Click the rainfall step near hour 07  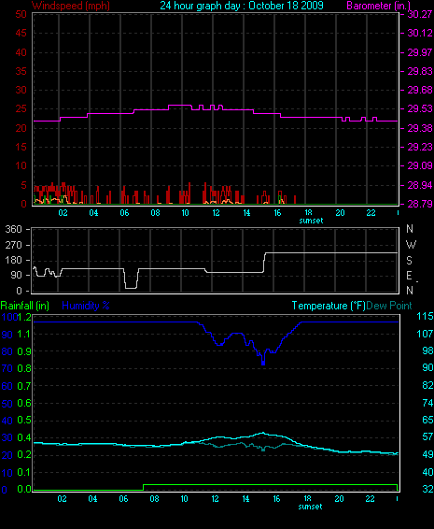click(144, 487)
